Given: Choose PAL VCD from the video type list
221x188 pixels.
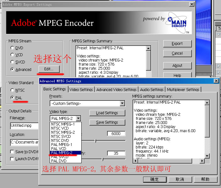Looking at the screenshot, I should click(x=66, y=149).
